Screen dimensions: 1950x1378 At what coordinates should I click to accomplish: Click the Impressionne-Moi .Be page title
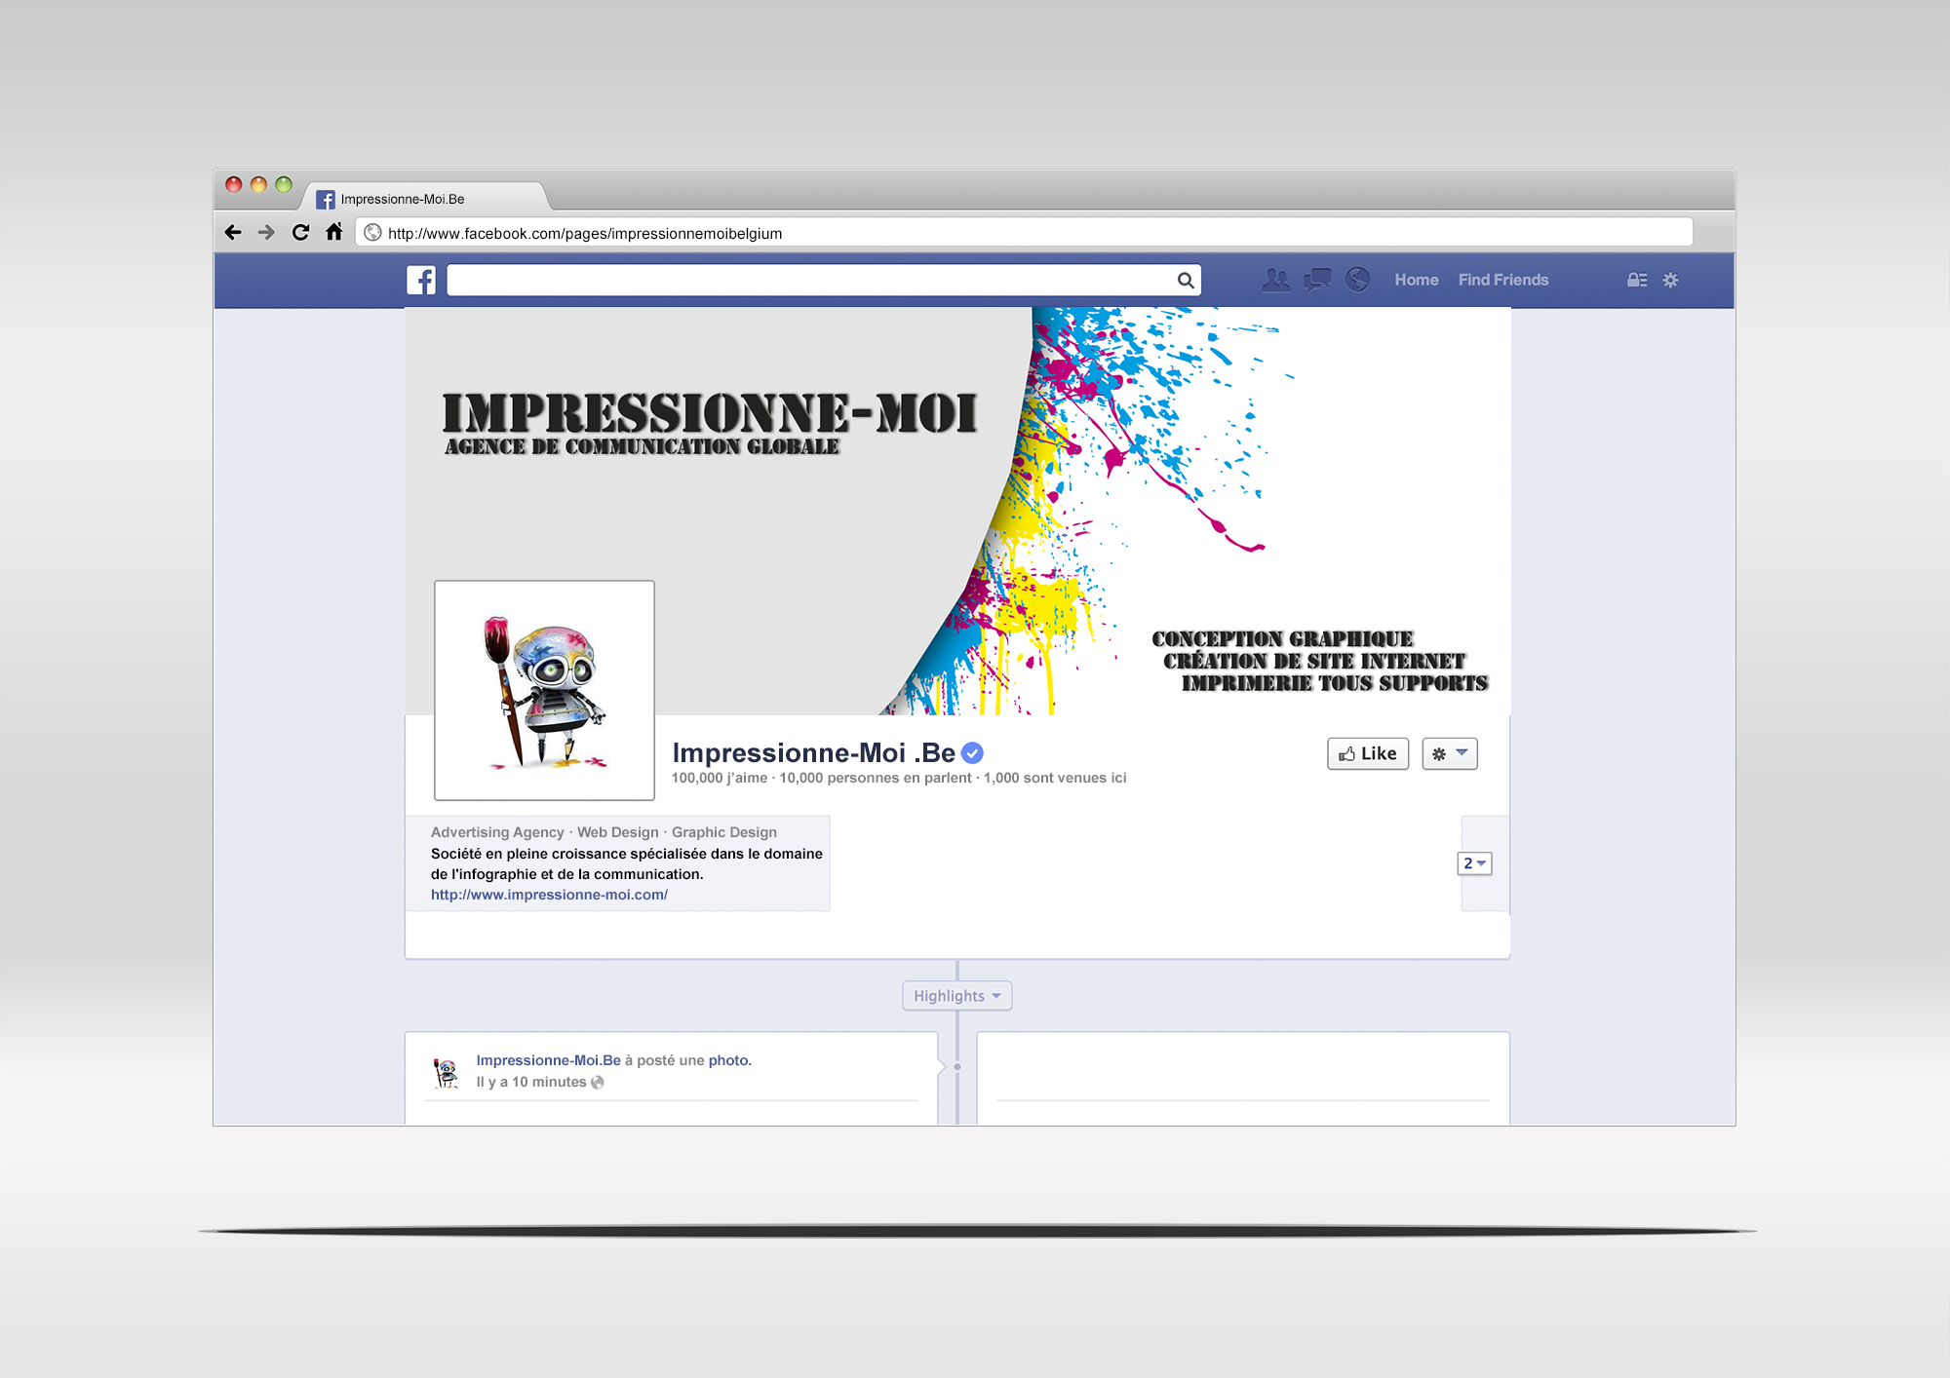click(x=814, y=752)
